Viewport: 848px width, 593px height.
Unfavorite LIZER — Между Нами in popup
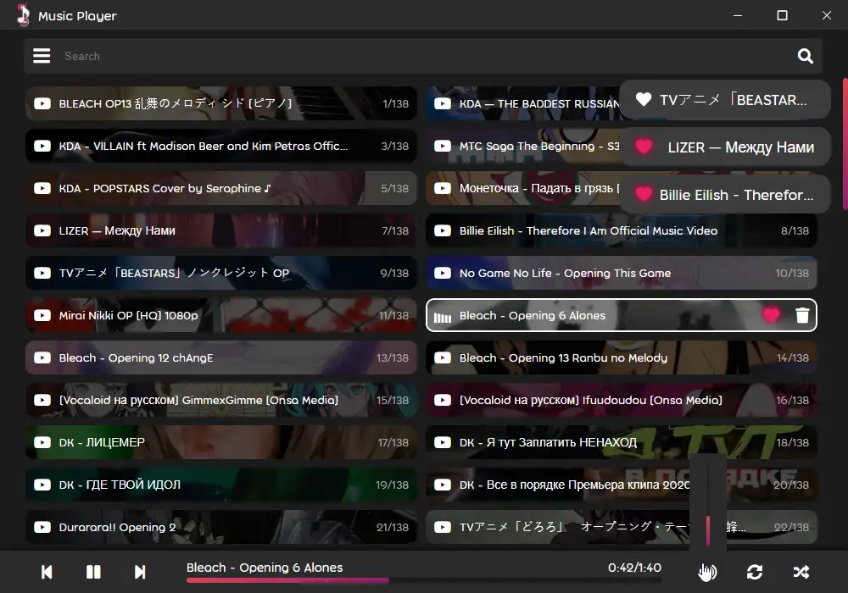[644, 147]
